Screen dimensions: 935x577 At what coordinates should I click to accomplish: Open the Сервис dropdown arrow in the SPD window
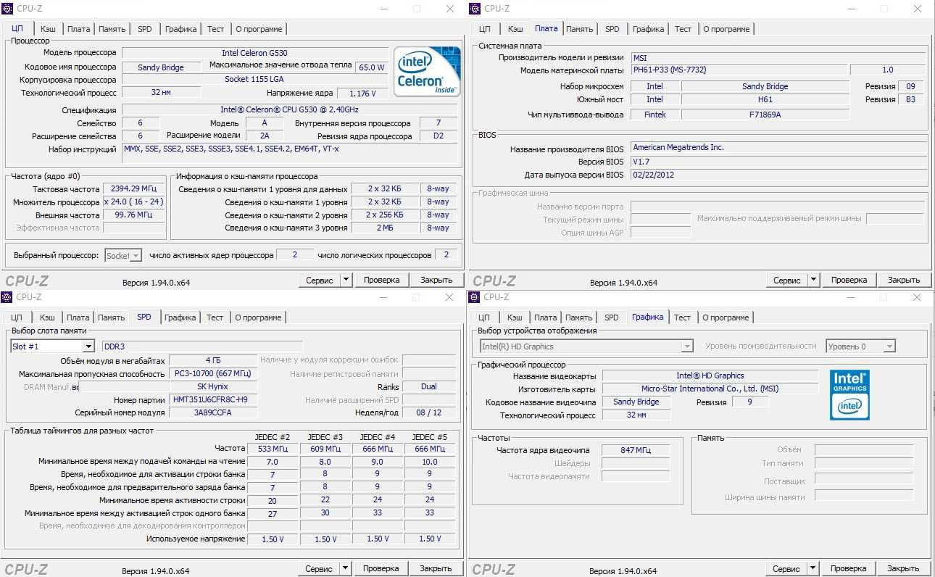pyautogui.click(x=345, y=568)
